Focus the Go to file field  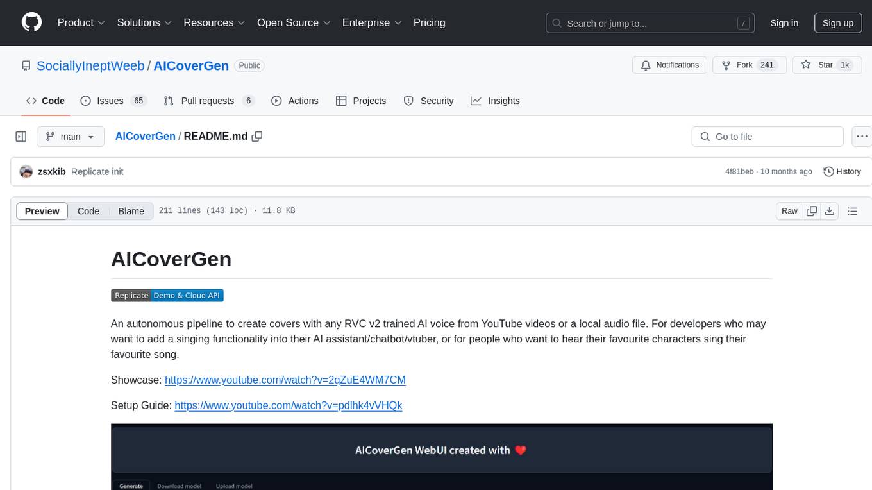coord(767,137)
